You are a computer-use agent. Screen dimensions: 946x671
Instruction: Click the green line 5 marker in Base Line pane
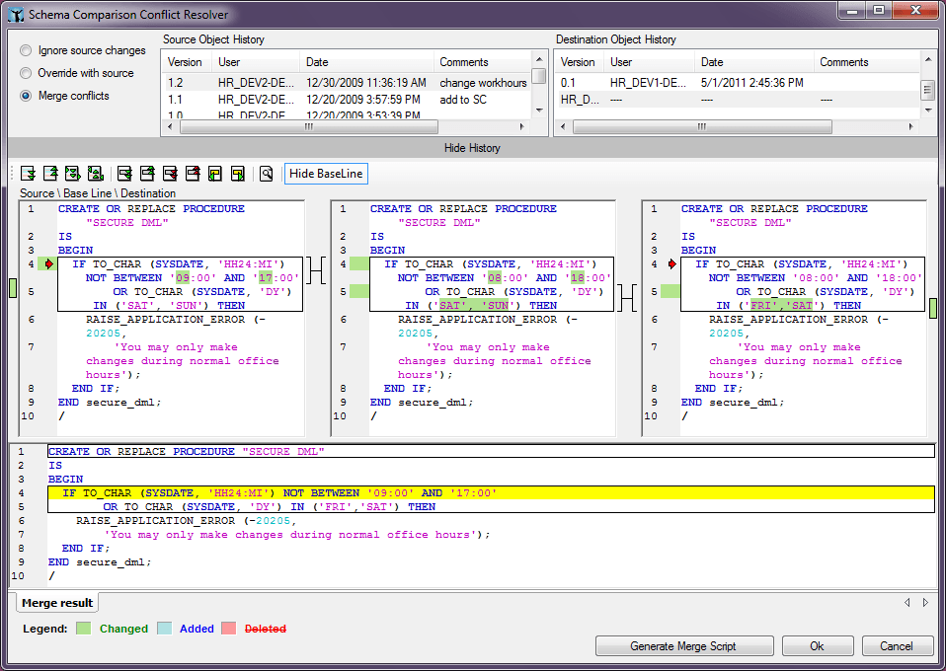coord(359,292)
